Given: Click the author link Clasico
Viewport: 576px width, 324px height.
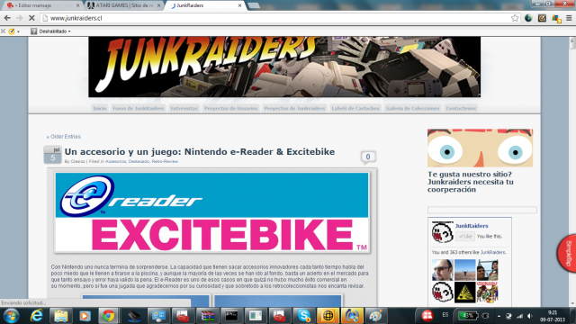Looking at the screenshot, I should point(78,161).
